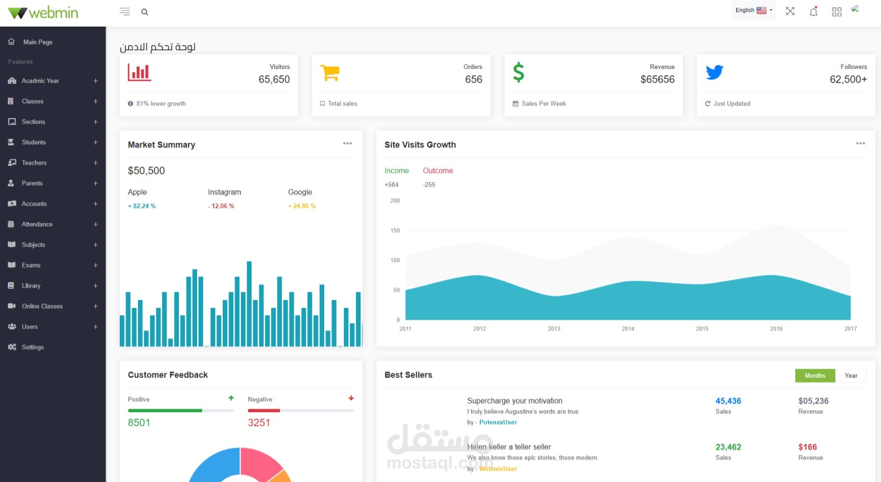Open the notifications bell icon
Screen dimensions: 881x482
tap(813, 11)
